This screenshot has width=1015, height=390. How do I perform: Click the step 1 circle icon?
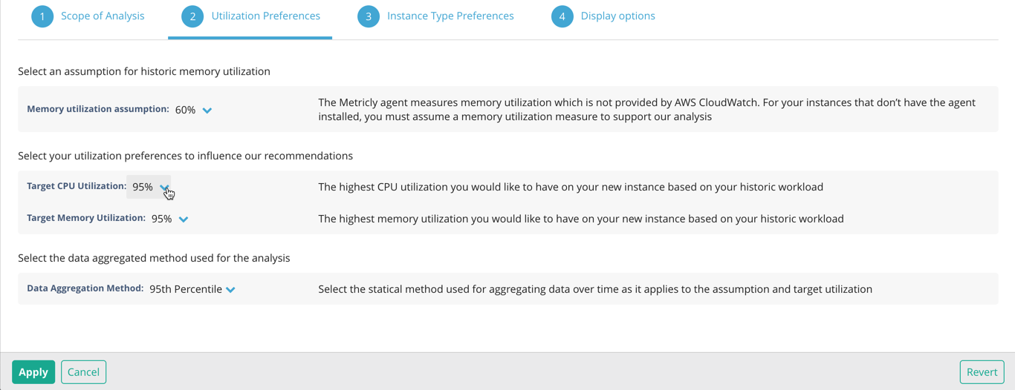pyautogui.click(x=42, y=16)
